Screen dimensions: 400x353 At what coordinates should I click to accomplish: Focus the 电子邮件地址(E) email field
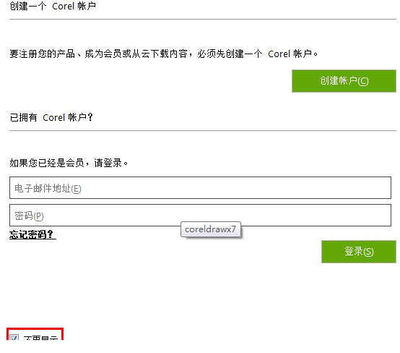pos(200,187)
